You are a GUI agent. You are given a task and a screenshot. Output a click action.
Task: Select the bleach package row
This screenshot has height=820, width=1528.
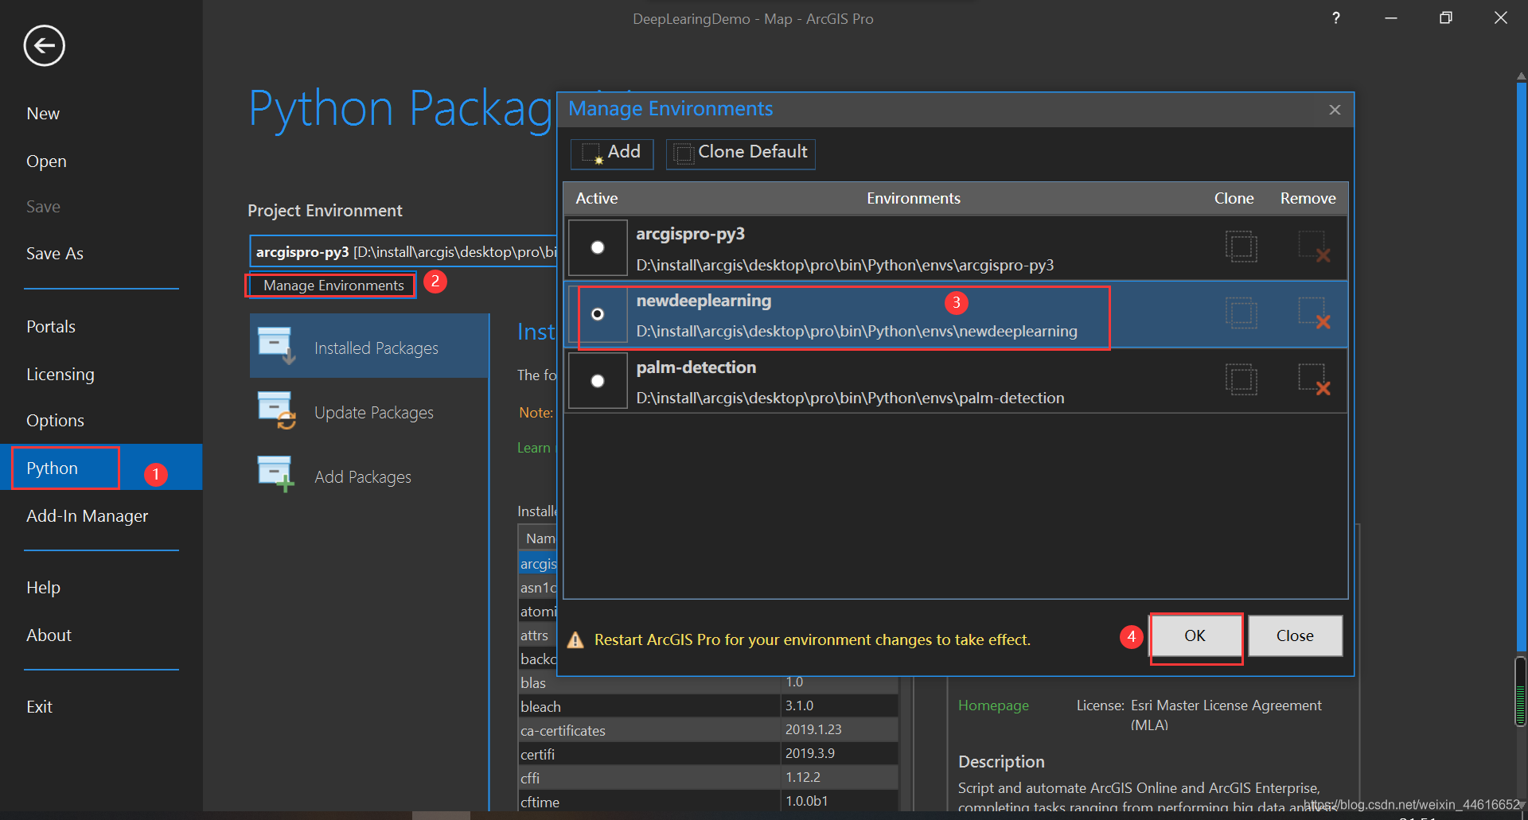tap(707, 706)
